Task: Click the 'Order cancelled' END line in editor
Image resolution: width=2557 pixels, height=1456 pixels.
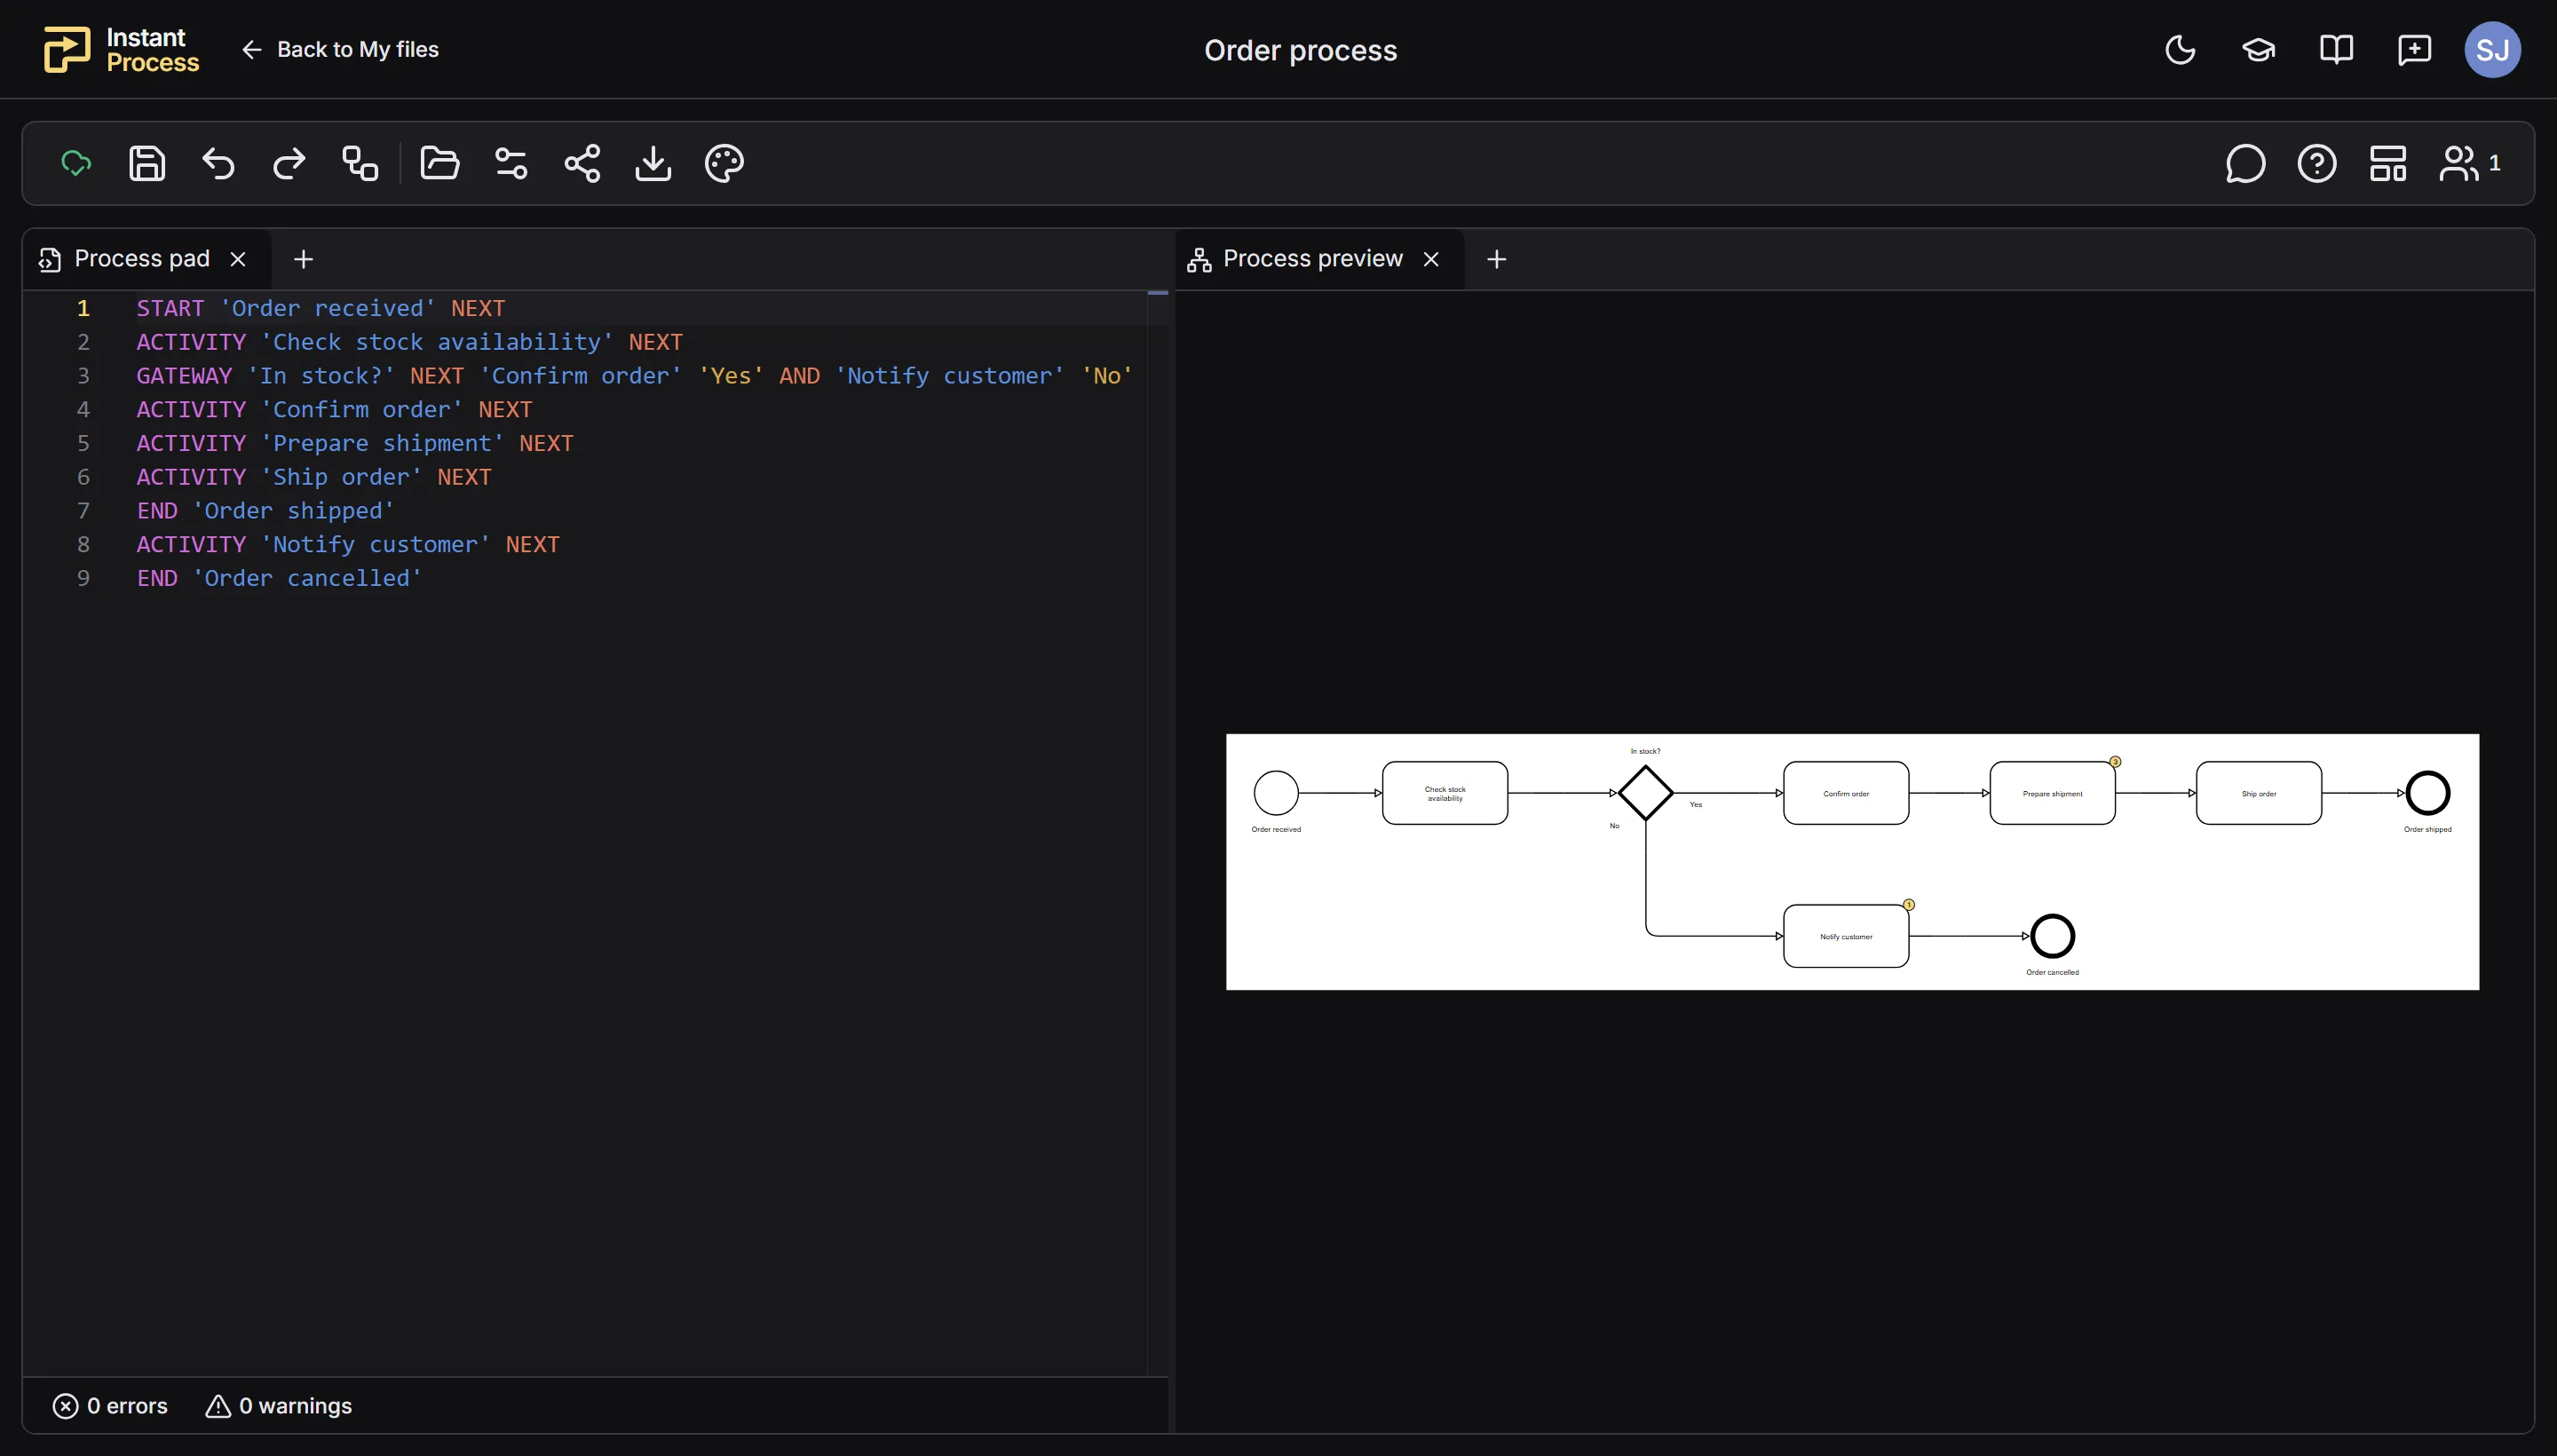Action: pyautogui.click(x=279, y=577)
